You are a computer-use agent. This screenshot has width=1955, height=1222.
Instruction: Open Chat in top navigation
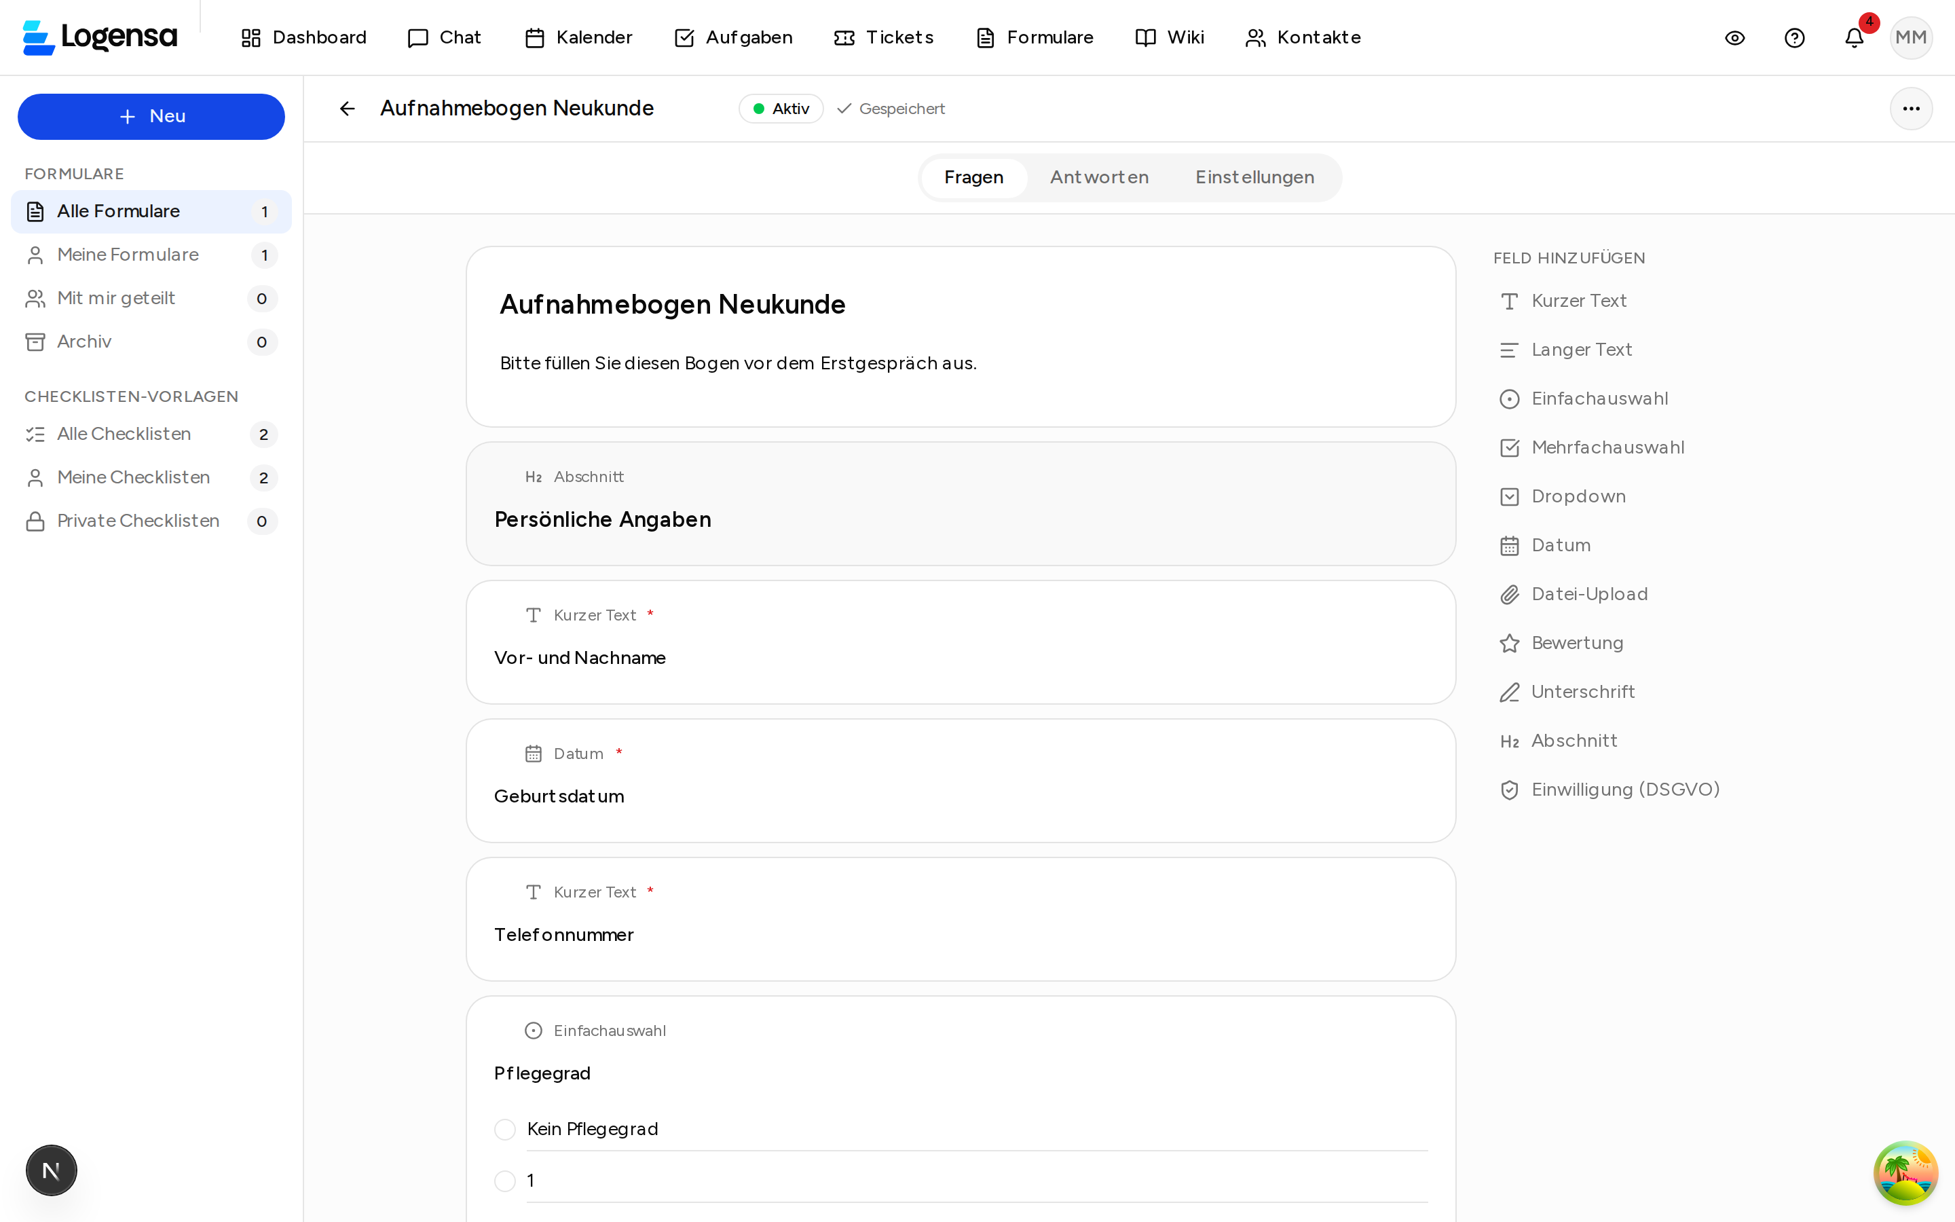tap(445, 37)
